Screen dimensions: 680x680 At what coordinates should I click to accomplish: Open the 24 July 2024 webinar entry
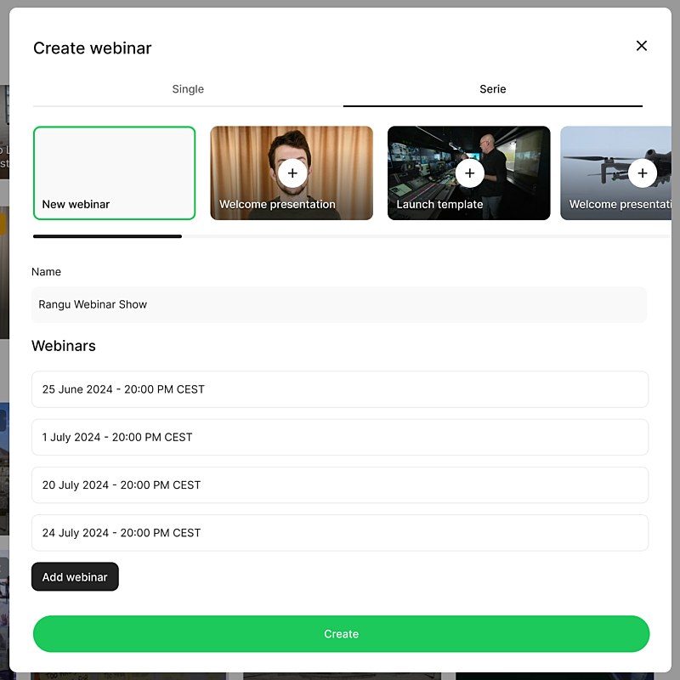click(x=340, y=533)
